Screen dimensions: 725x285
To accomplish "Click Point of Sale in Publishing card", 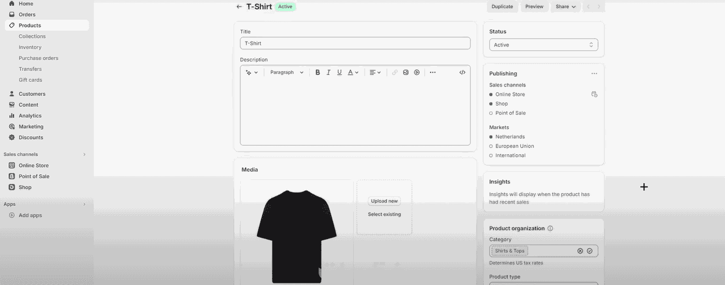I will pos(511,113).
